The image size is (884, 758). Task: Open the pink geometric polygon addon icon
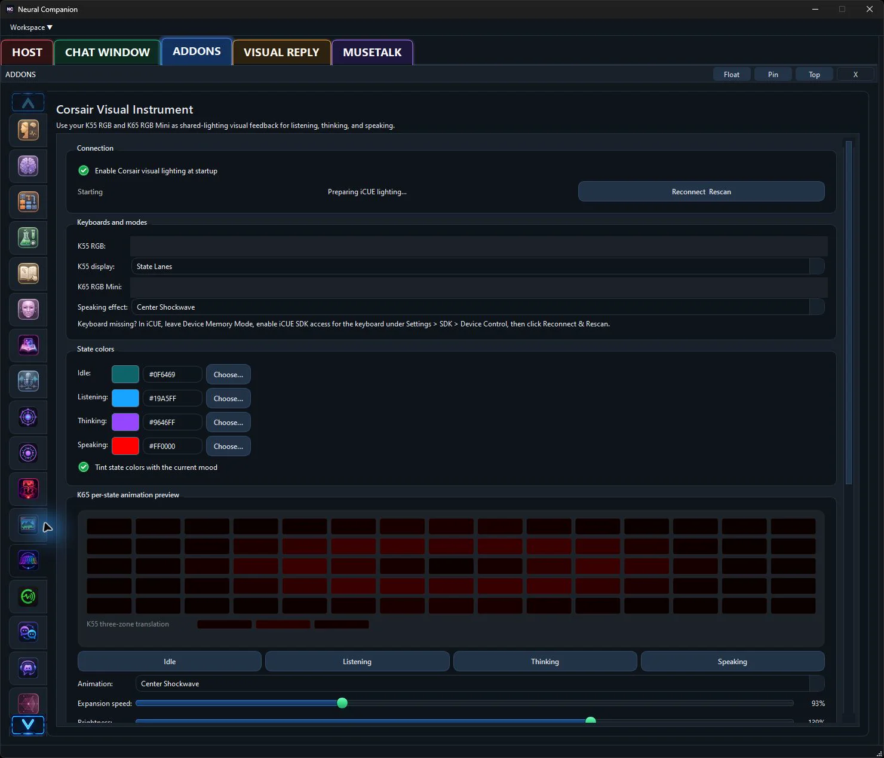coord(28,703)
